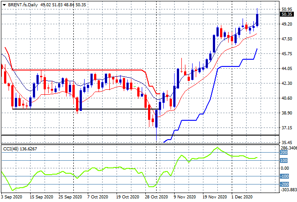297x202 pixels.
Task: Click the 40.60 price axis label
Action: (287, 98)
